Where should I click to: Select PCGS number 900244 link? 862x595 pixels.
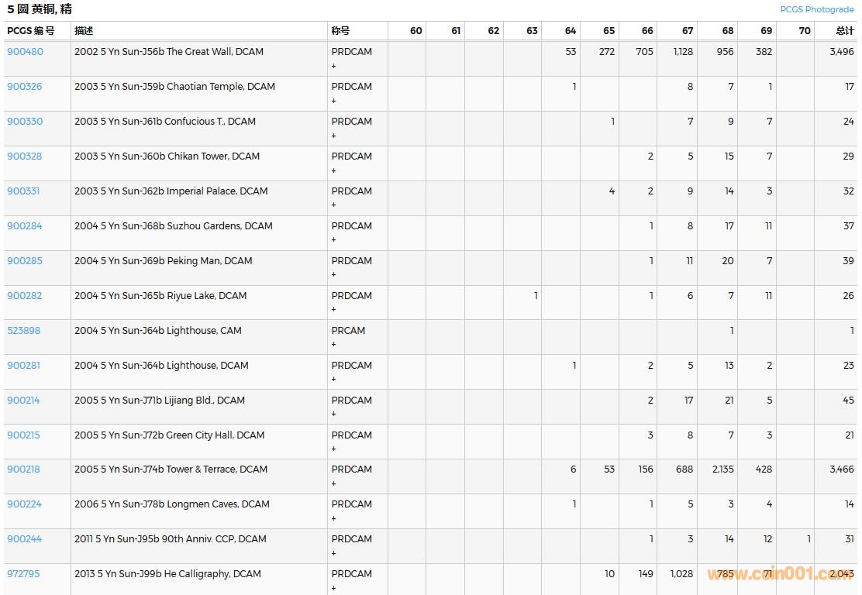pyautogui.click(x=24, y=539)
